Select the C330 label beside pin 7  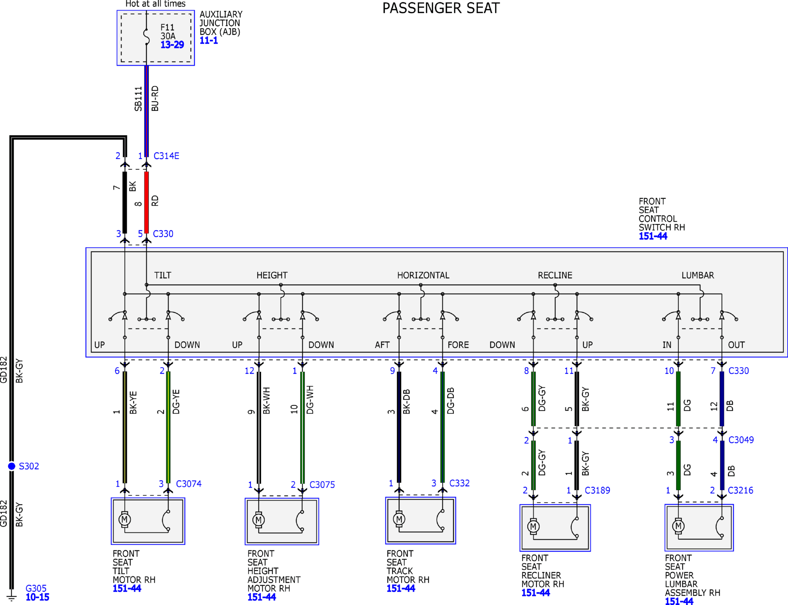pos(738,371)
